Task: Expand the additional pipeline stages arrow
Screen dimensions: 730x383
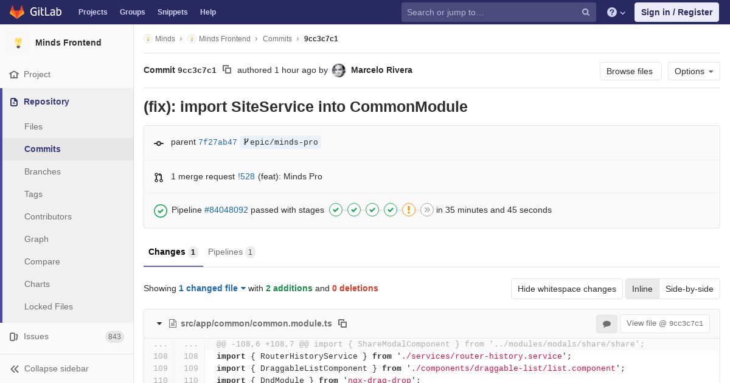Action: (x=427, y=210)
